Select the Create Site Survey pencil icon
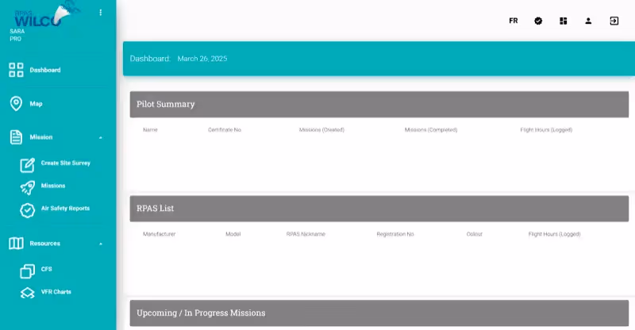 (27, 164)
